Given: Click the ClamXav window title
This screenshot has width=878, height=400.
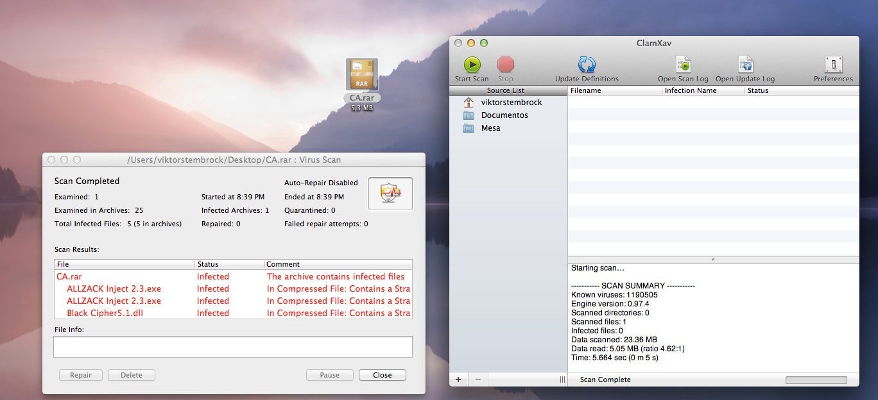Looking at the screenshot, I should pyautogui.click(x=654, y=43).
